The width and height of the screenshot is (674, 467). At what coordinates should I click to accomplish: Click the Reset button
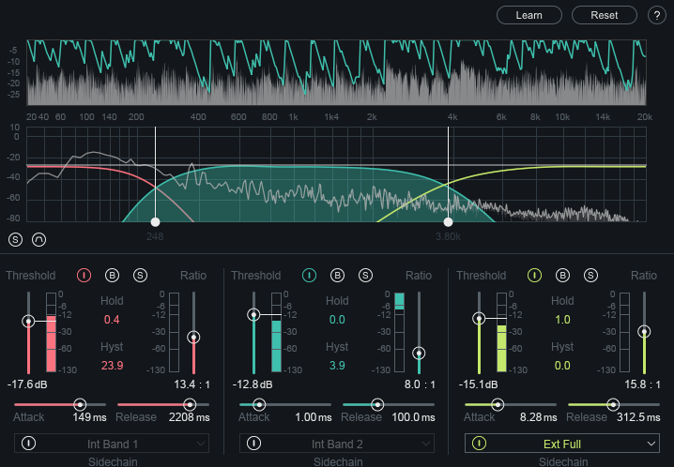click(605, 15)
